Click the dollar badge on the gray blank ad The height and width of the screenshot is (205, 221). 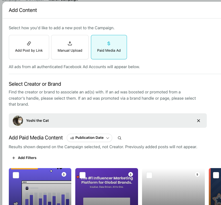point(197,174)
